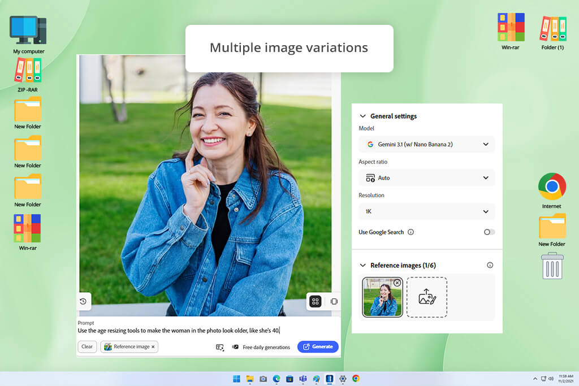579x386 pixels.
Task: Click the prompt enhance icon beside Free daily generations
Action: (x=220, y=347)
